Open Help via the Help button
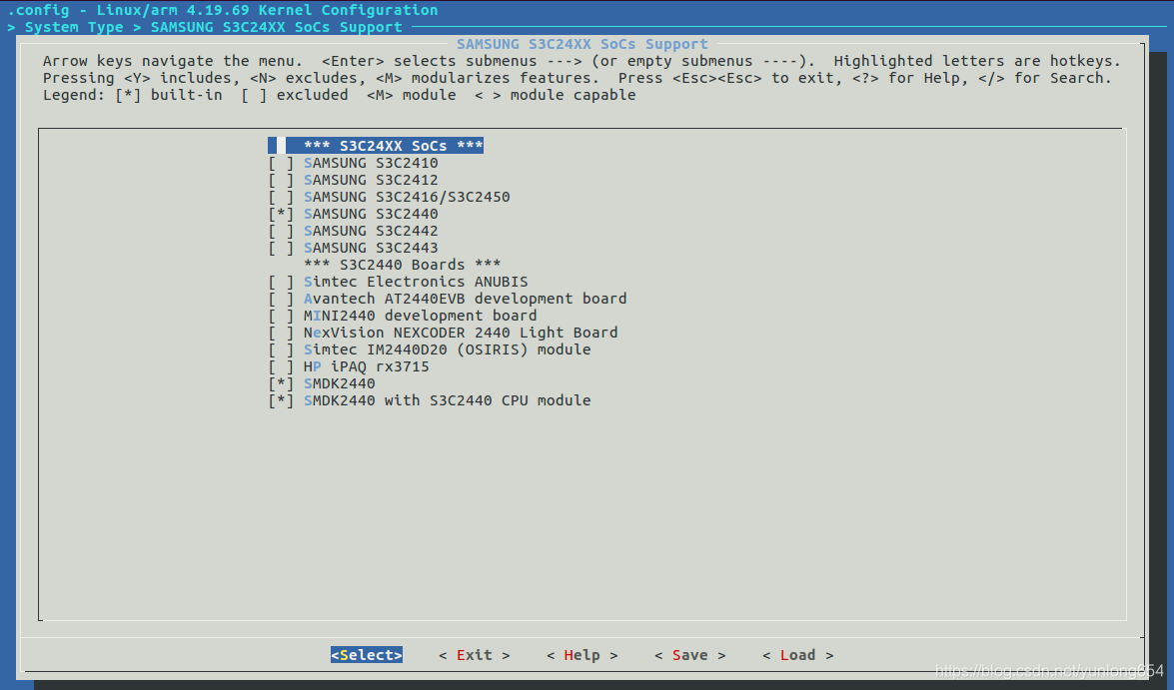This screenshot has width=1174, height=690. 583,655
